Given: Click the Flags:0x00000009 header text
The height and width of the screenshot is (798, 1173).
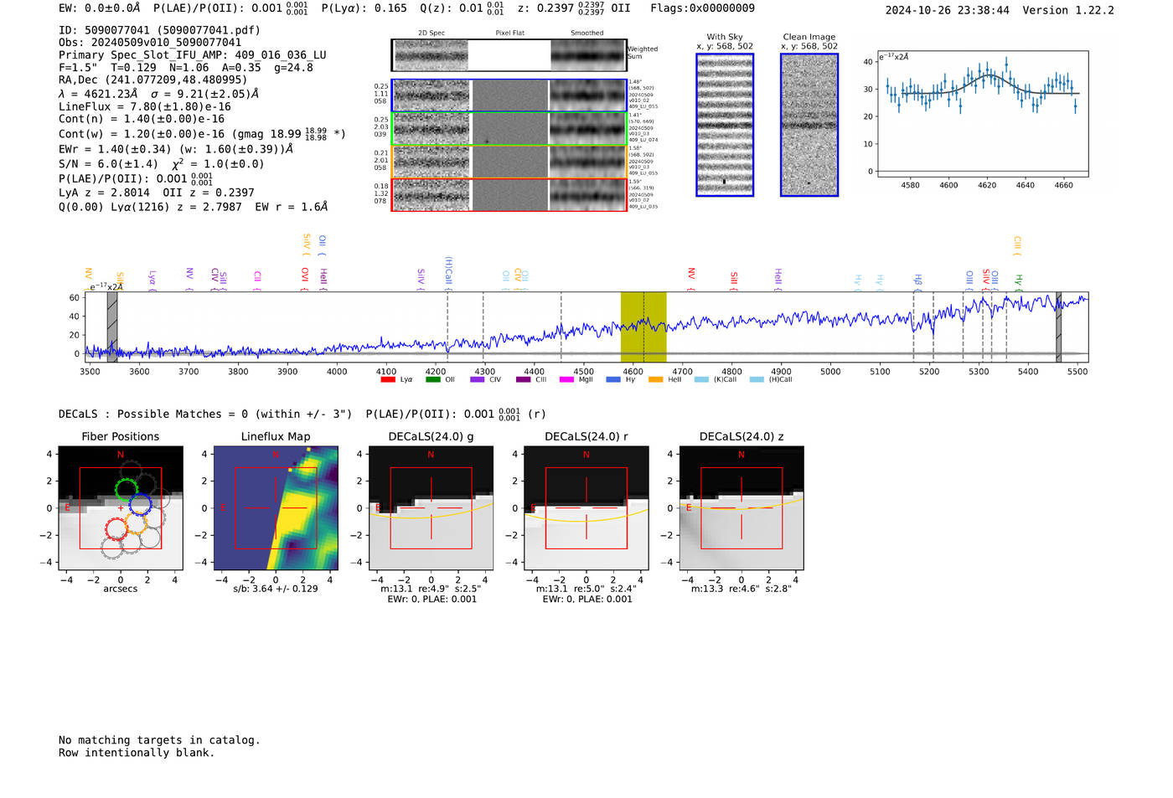Looking at the screenshot, I should (702, 8).
